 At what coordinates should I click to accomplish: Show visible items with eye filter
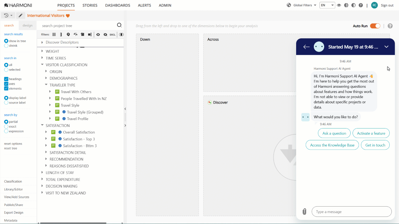(x=98, y=35)
